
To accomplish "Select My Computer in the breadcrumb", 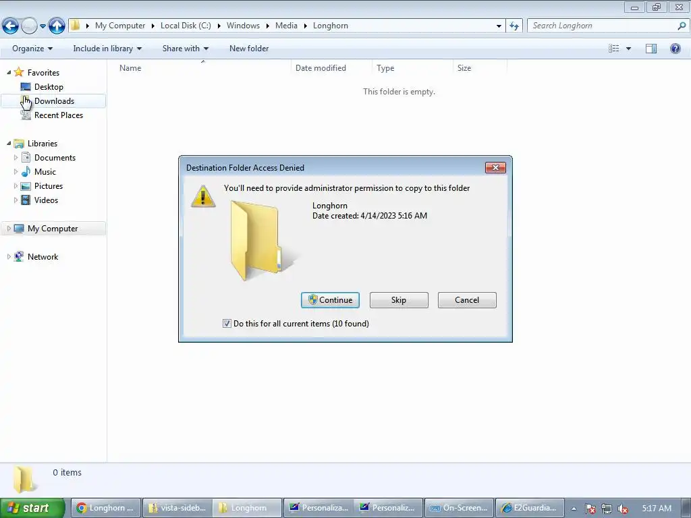I will click(120, 26).
